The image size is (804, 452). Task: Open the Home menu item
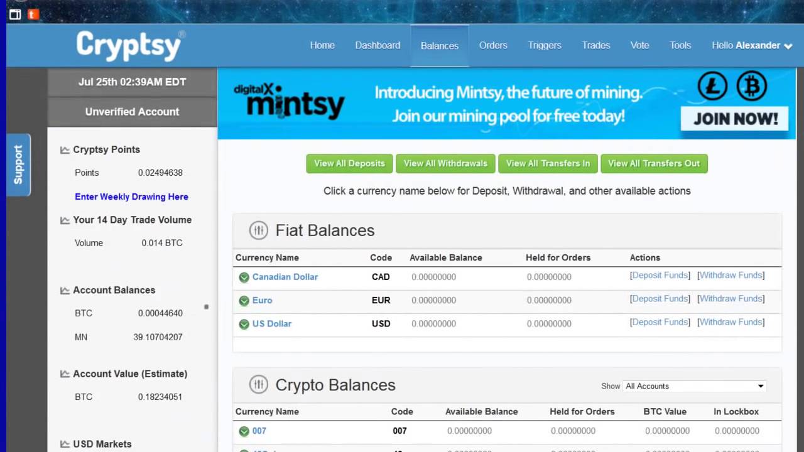point(322,45)
